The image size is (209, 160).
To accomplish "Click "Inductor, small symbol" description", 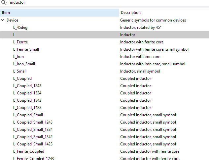I will (x=140, y=71).
